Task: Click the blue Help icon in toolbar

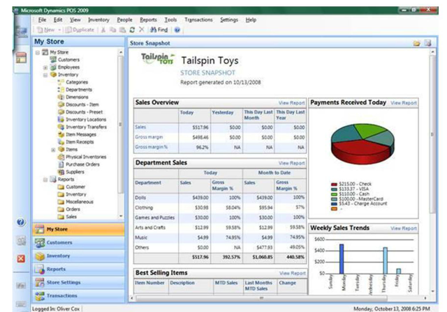Action: [177, 30]
